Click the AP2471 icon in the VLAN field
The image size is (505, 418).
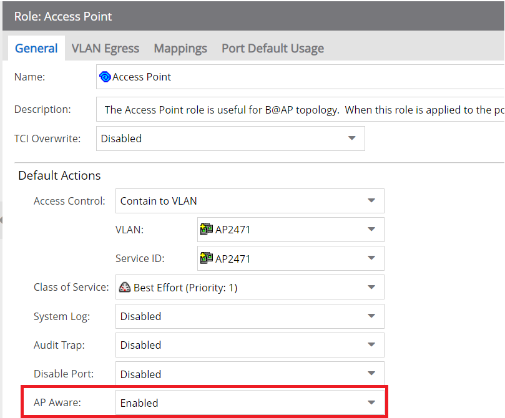click(x=206, y=230)
